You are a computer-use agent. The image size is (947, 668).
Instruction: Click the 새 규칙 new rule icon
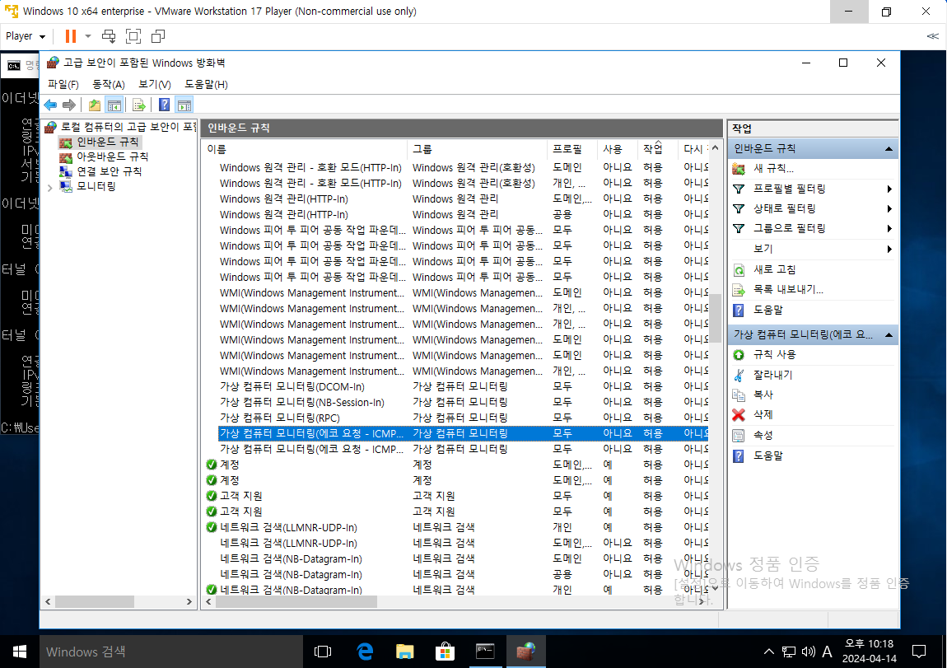tap(738, 169)
